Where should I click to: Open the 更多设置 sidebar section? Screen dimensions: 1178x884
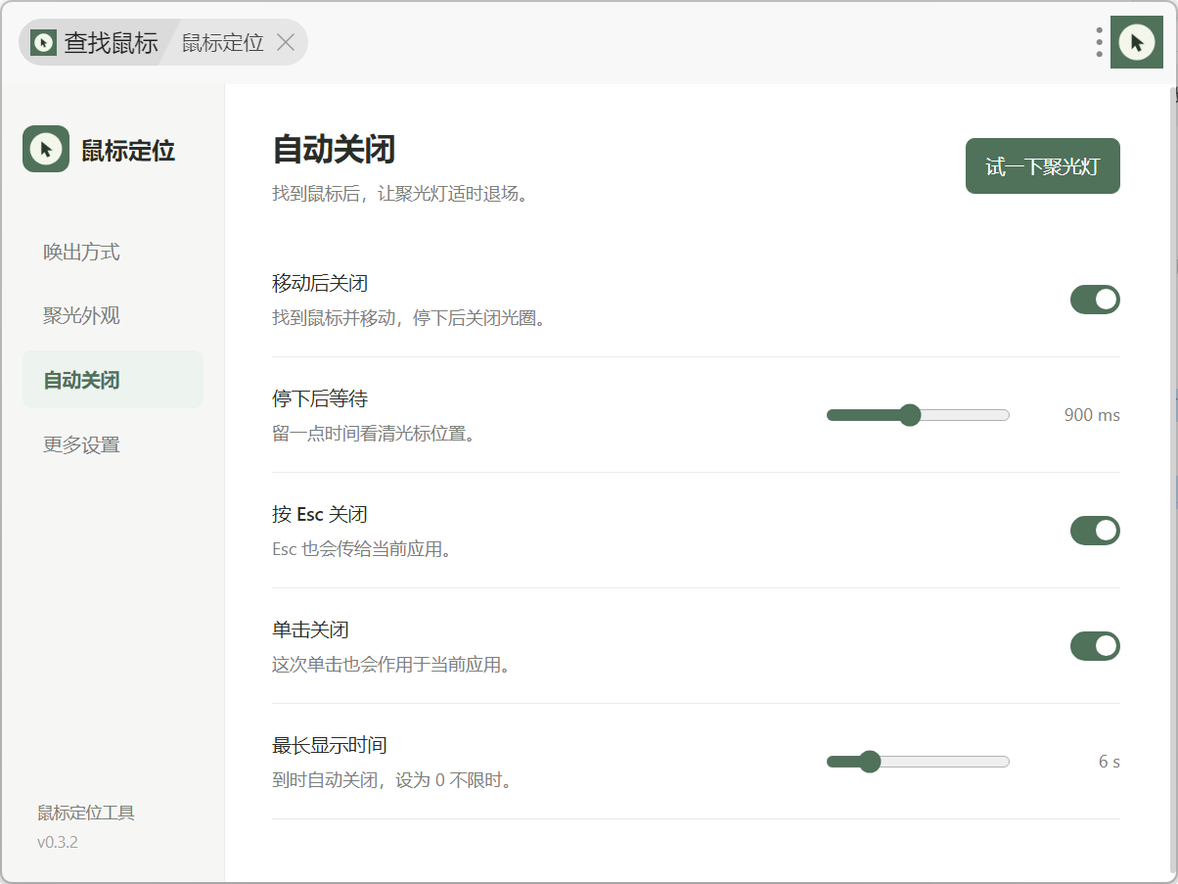[x=113, y=444]
